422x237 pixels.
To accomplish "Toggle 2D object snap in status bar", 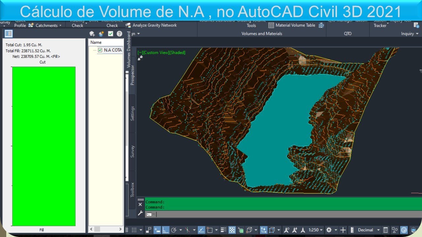I will click(209, 230).
